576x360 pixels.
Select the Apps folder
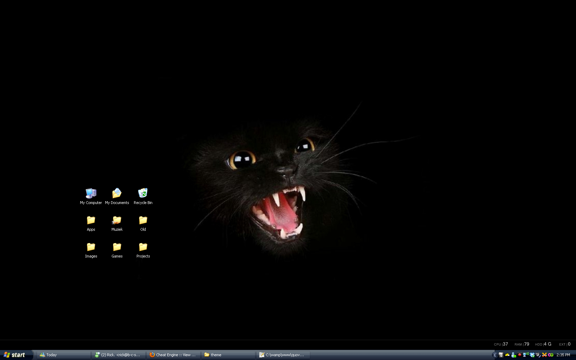point(91,223)
